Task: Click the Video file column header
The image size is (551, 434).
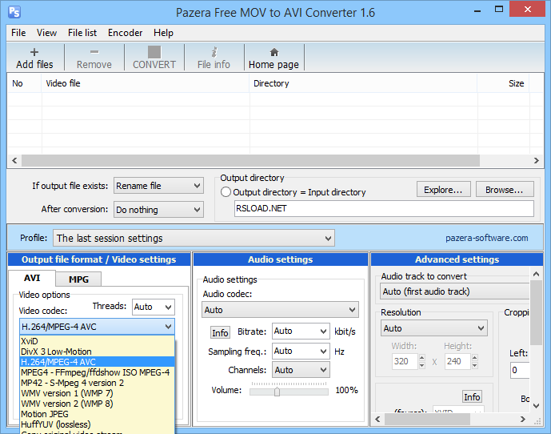Action: 146,83
